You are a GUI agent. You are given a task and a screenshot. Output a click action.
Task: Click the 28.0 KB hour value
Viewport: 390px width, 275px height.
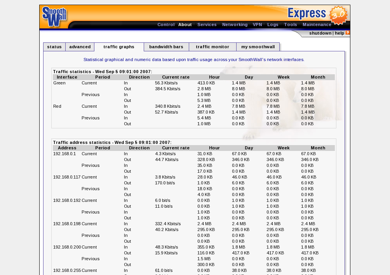[x=205, y=177]
